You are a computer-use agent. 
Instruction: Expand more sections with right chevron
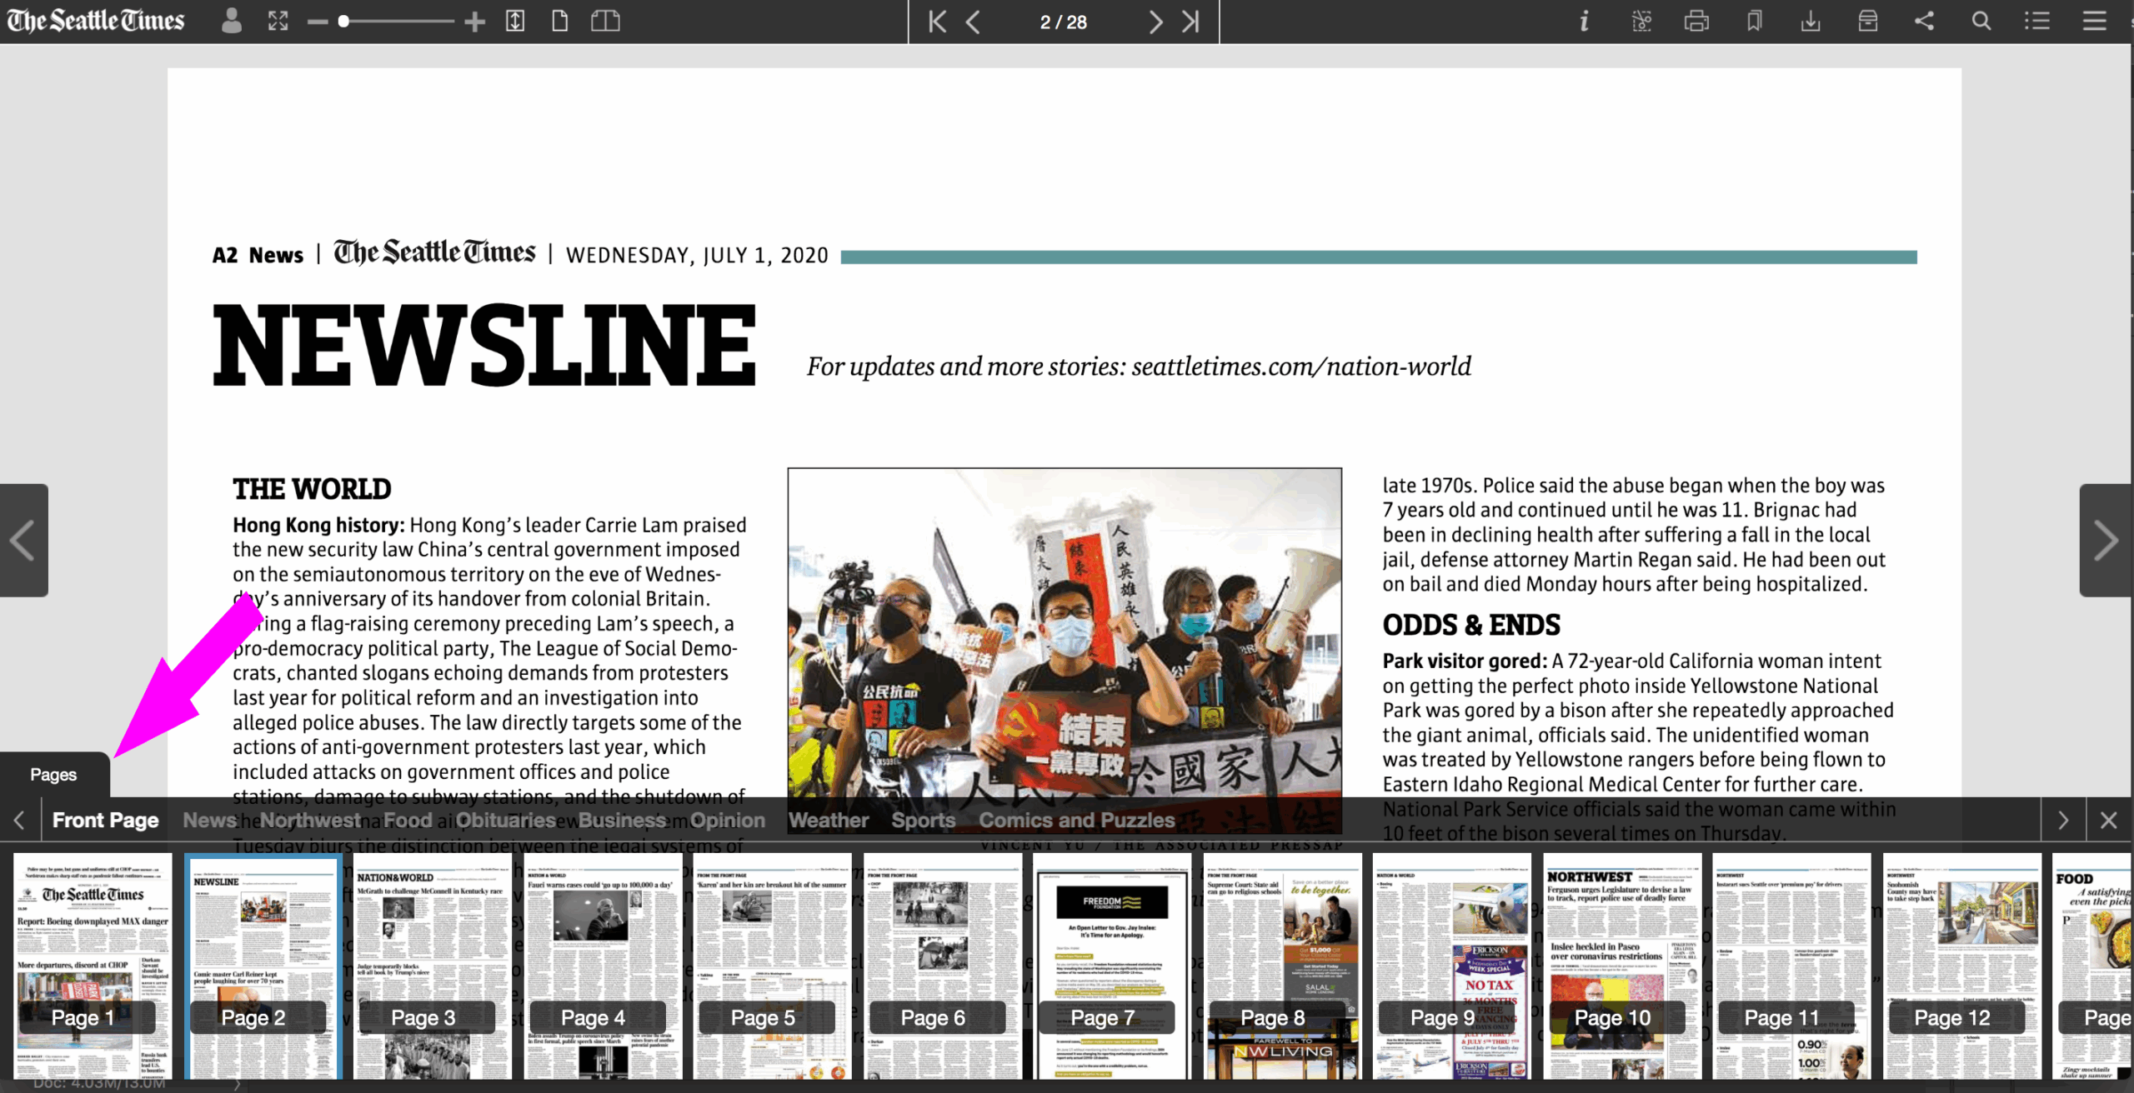click(2064, 820)
